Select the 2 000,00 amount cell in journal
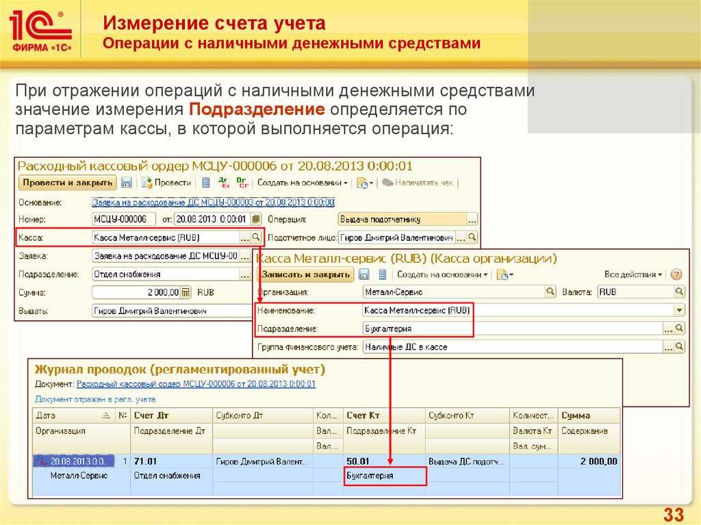The image size is (701, 525). (x=589, y=461)
